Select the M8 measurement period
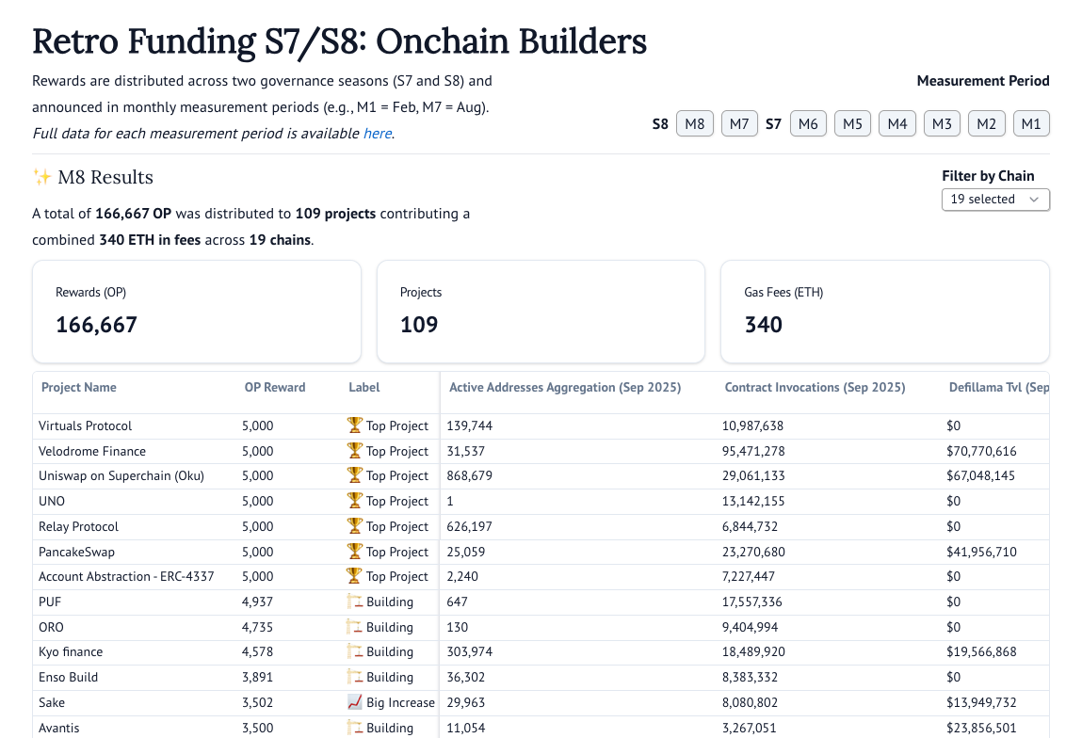This screenshot has height=738, width=1082. click(x=694, y=123)
